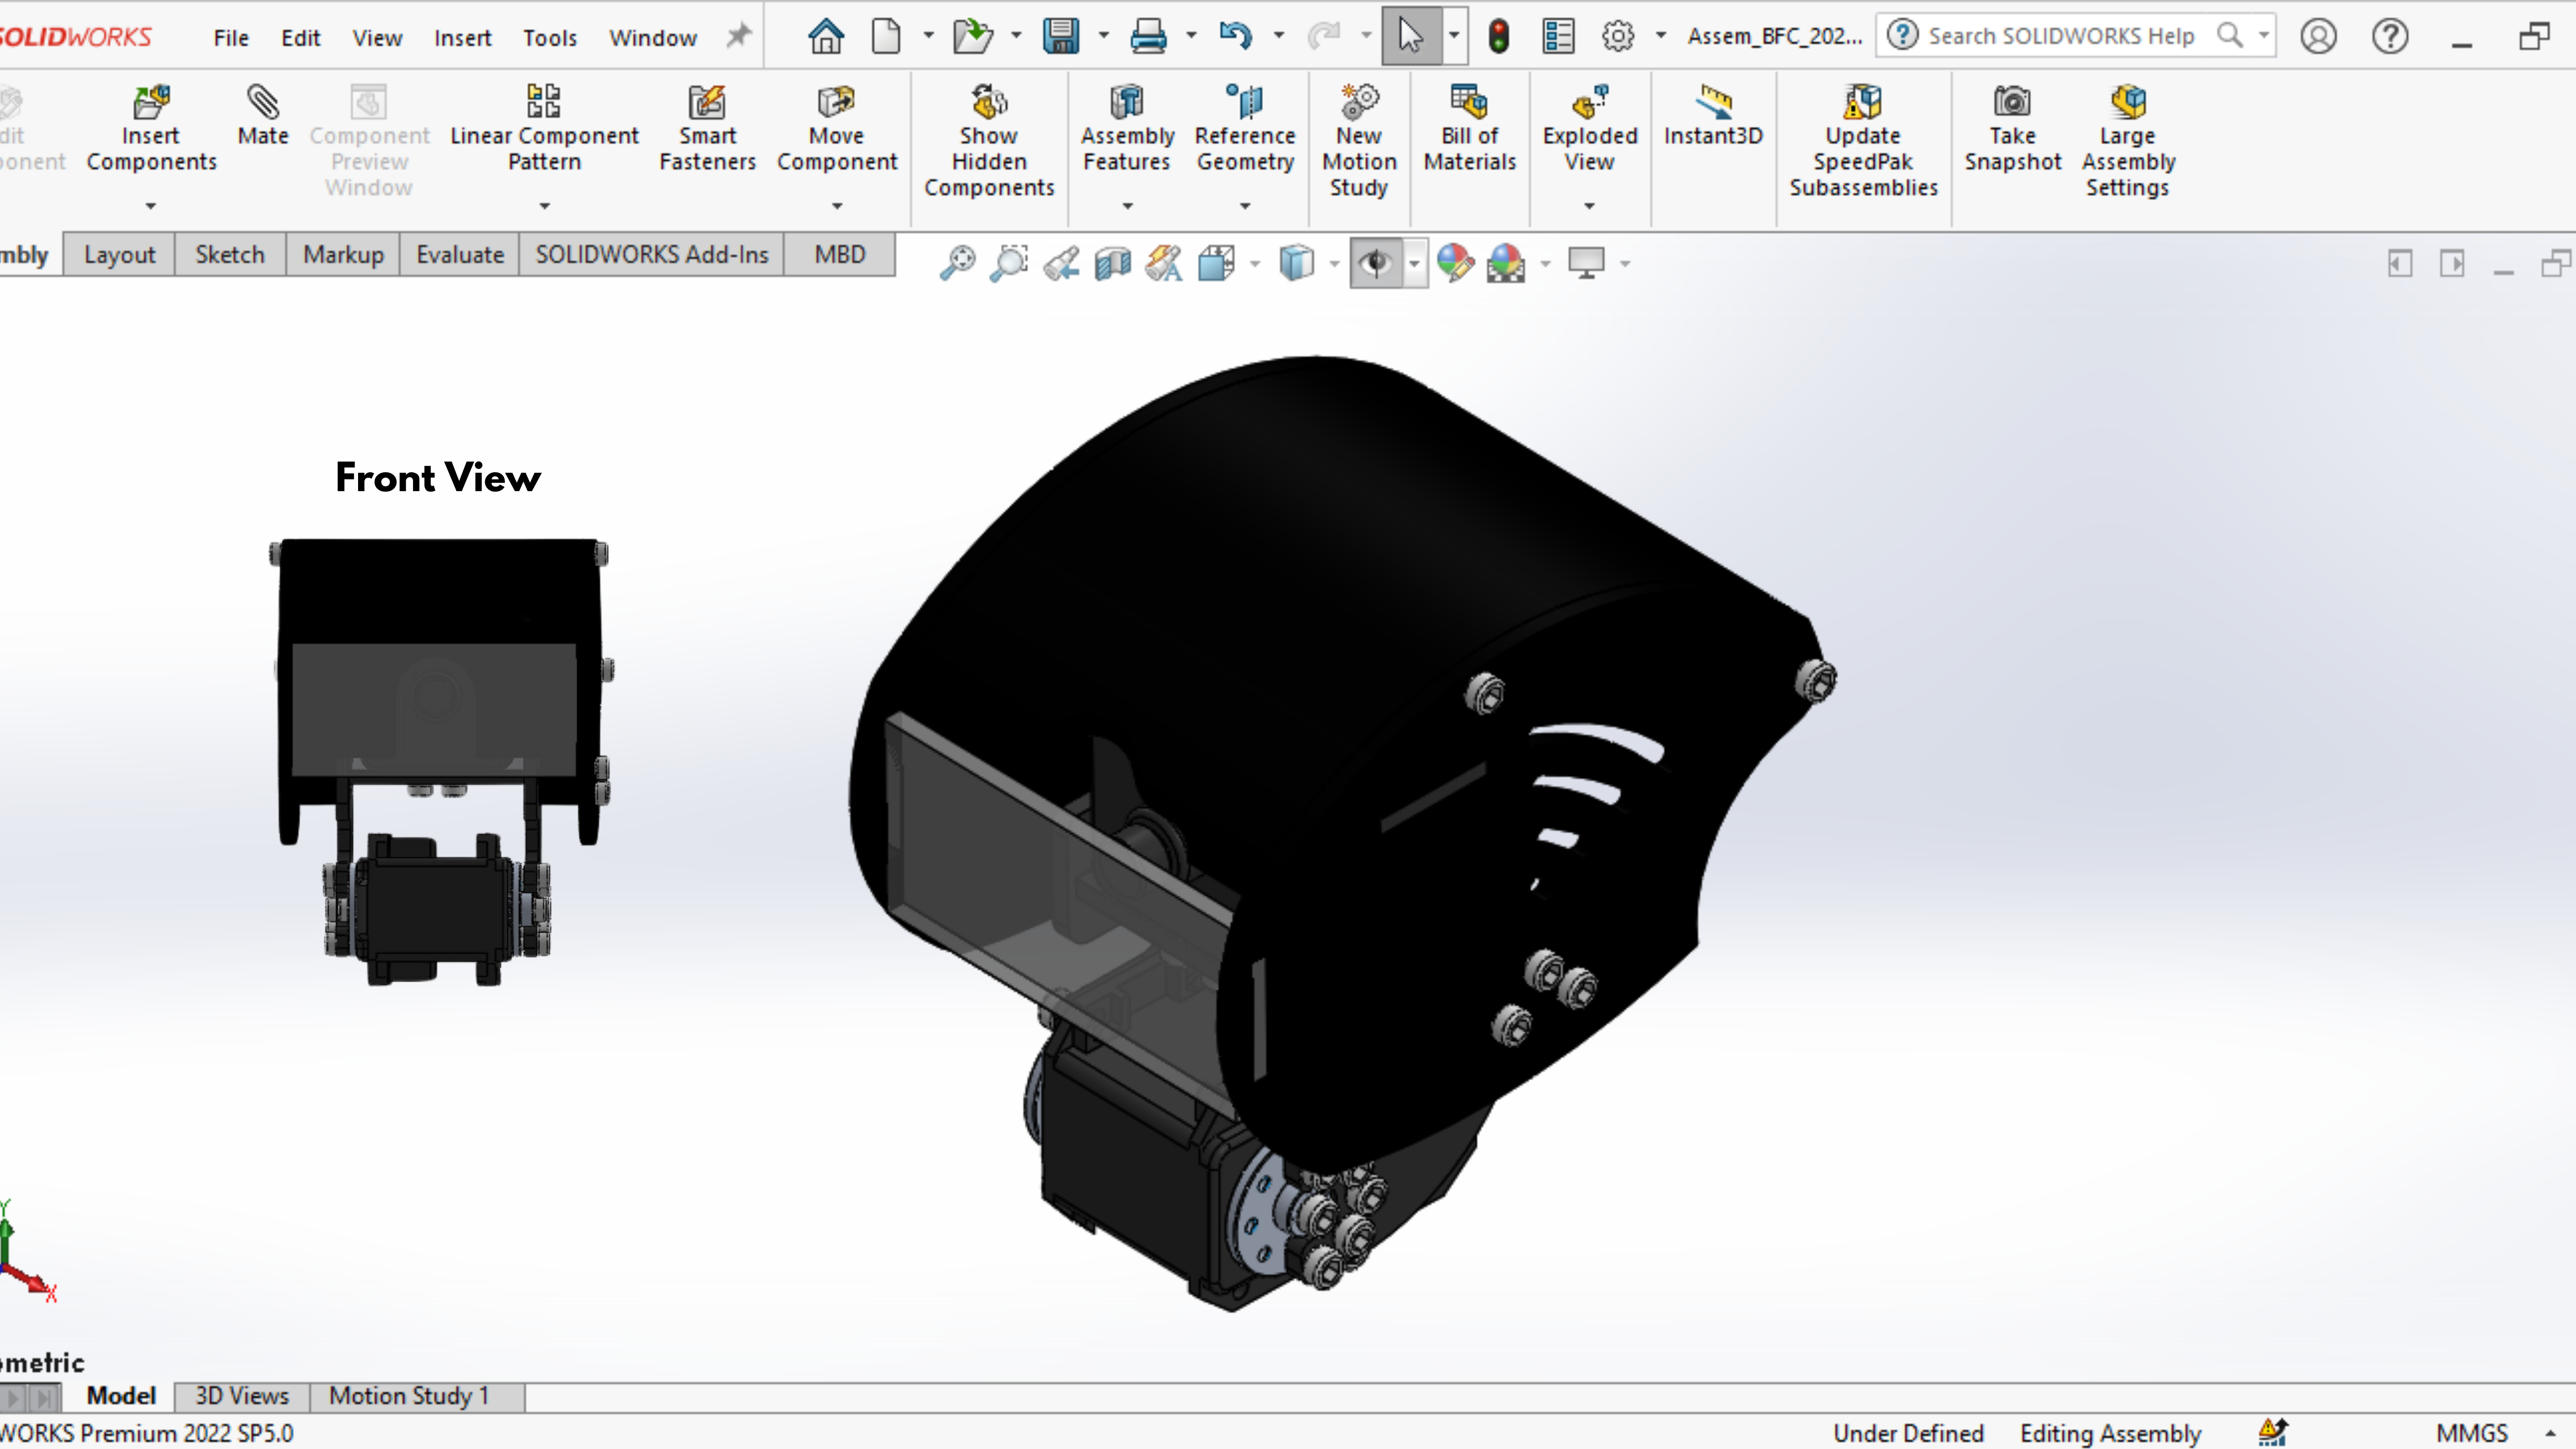Click the Print icon
Screen dimensions: 2576x1449
pos(1148,36)
